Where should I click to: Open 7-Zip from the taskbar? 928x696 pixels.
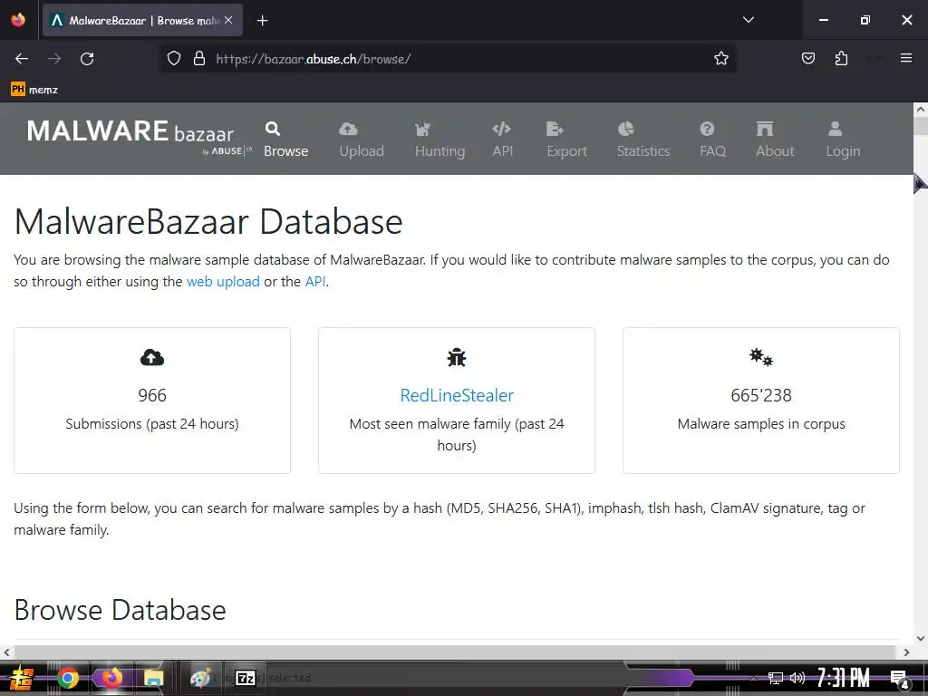(245, 678)
